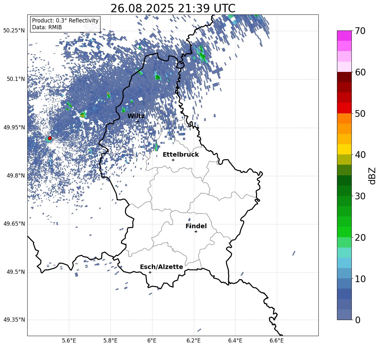This screenshot has height=347, width=380.
Task: Click the Findel station cross marker
Action: (x=196, y=232)
